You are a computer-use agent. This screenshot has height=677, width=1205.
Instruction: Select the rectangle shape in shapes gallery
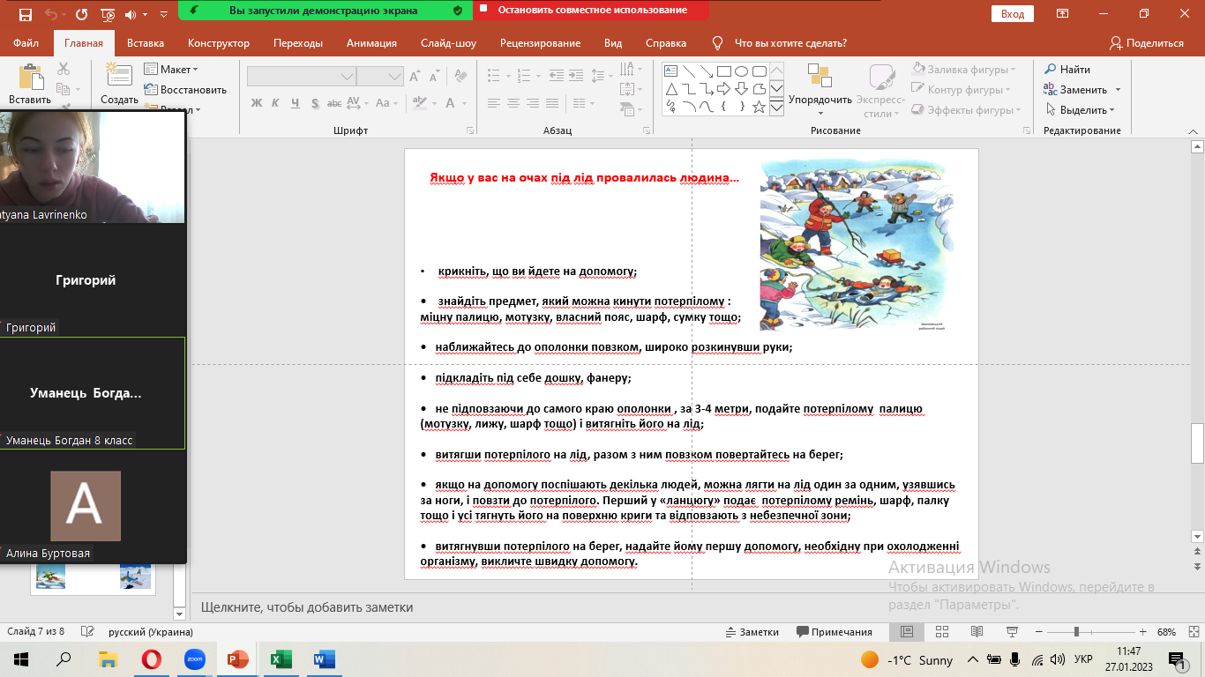(723, 71)
